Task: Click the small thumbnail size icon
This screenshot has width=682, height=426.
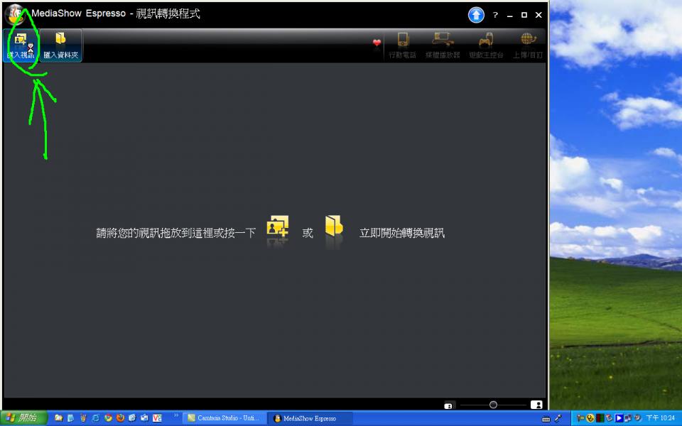Action: [x=448, y=405]
